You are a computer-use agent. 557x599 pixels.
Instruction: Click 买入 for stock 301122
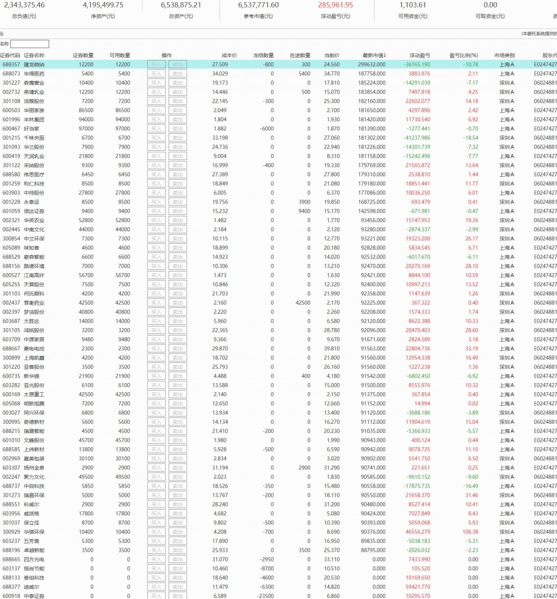[x=157, y=165]
